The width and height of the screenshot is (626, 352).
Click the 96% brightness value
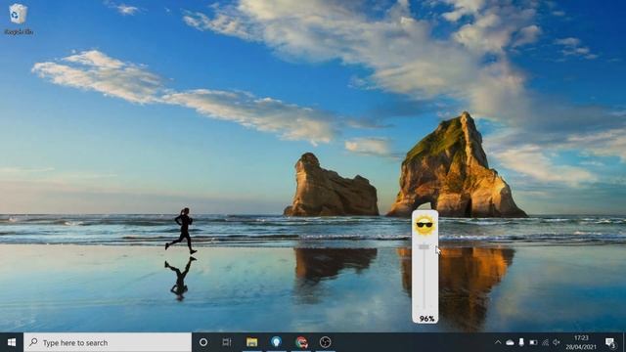pyautogui.click(x=426, y=319)
